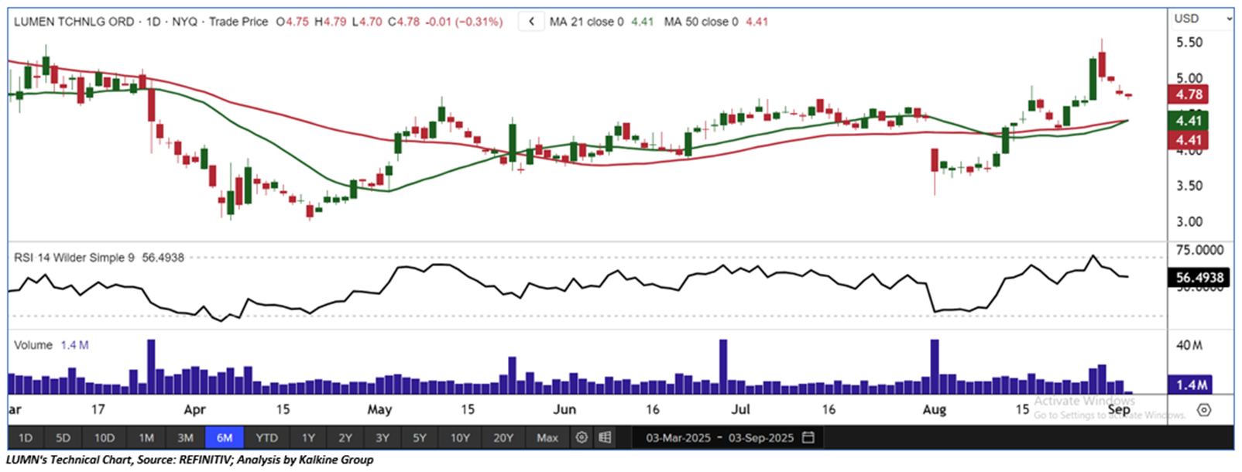
Task: Open the calendar date picker icon
Action: coord(808,438)
